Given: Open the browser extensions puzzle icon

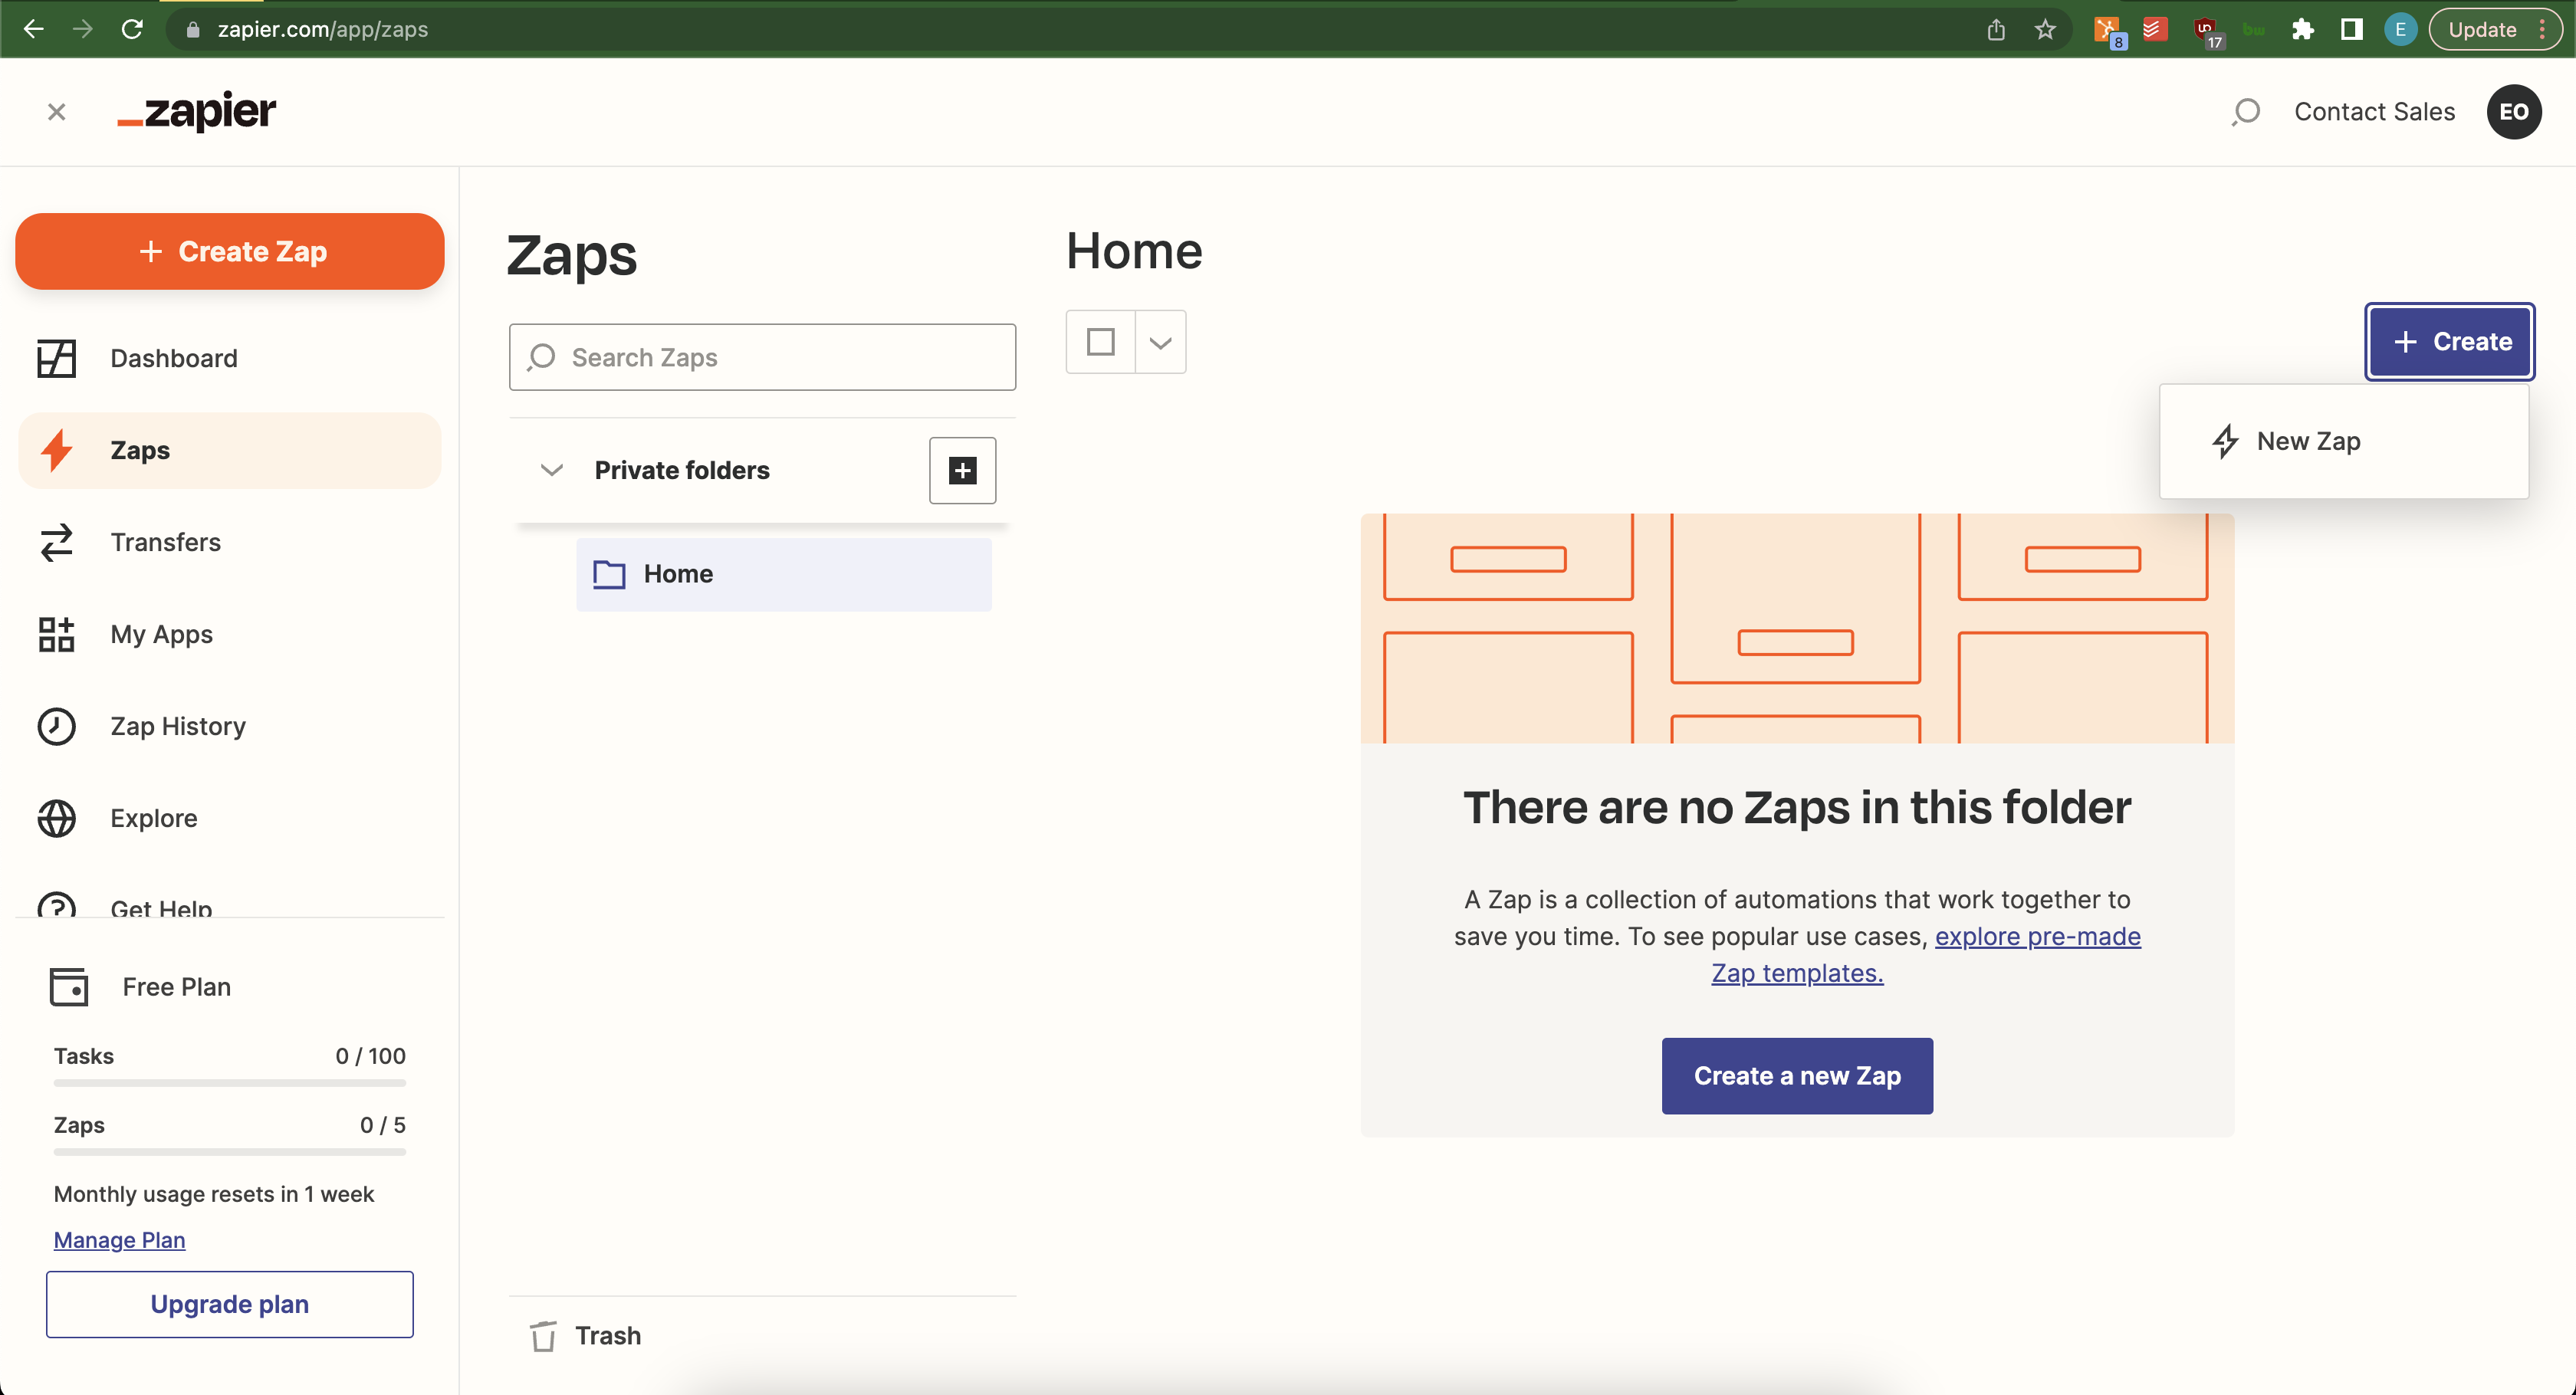Looking at the screenshot, I should click(x=2303, y=29).
